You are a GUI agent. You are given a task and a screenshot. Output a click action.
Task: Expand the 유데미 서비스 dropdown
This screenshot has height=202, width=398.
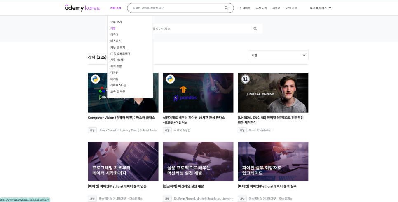(x=320, y=8)
